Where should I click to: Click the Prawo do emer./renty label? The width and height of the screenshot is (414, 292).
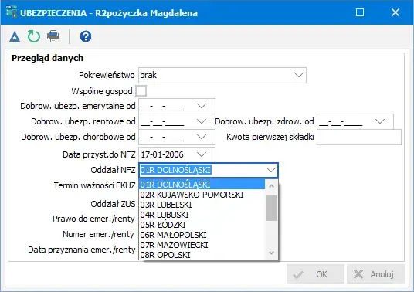coord(93,219)
